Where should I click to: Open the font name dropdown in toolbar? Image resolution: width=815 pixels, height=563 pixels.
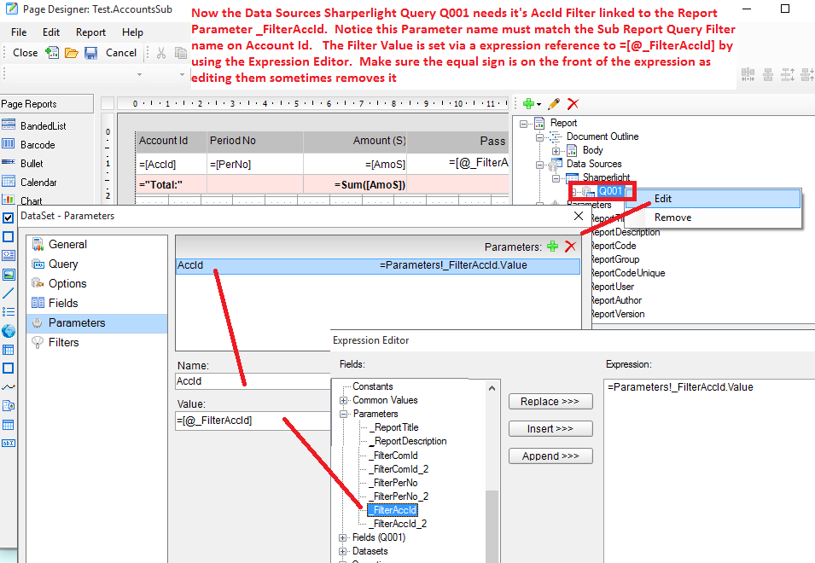pos(139,74)
